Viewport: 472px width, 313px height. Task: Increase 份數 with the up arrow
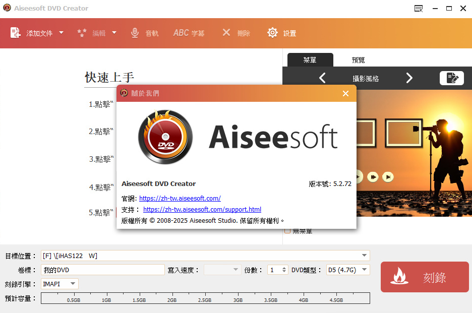(x=284, y=268)
